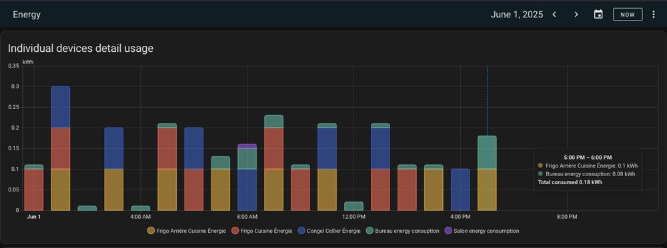
Task: Toggle Frigo Arrière Cuisine Énergie legend item
Action: 186,231
